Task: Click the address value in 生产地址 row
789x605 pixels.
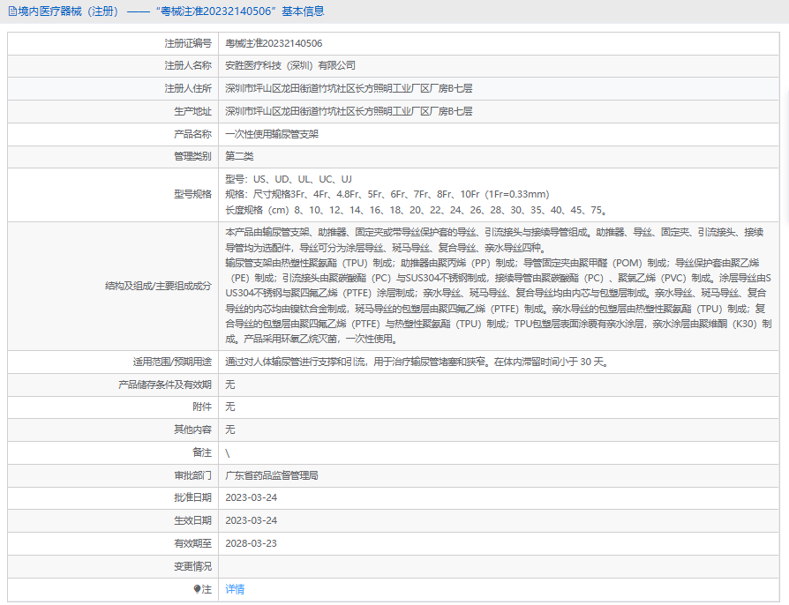Action: pos(349,112)
